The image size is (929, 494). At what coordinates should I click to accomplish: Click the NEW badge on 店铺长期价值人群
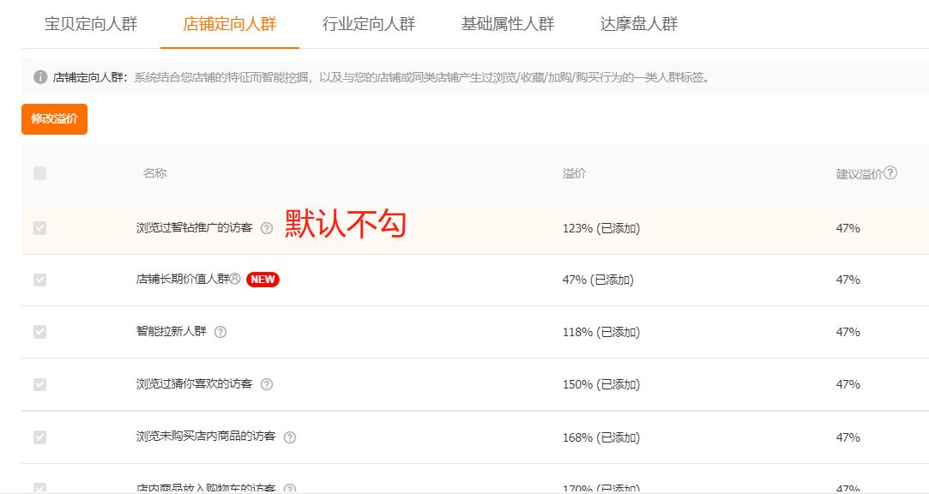[262, 279]
